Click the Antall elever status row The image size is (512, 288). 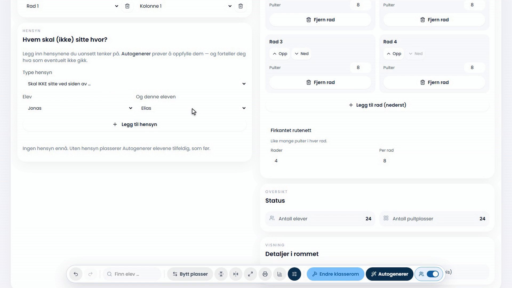(x=320, y=219)
